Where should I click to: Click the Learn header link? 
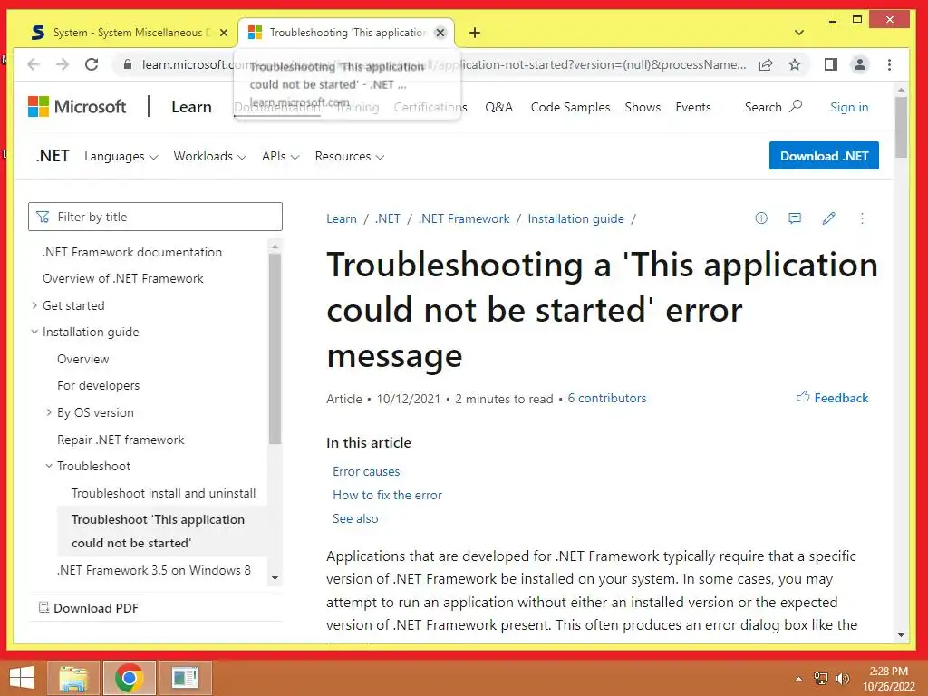click(191, 107)
